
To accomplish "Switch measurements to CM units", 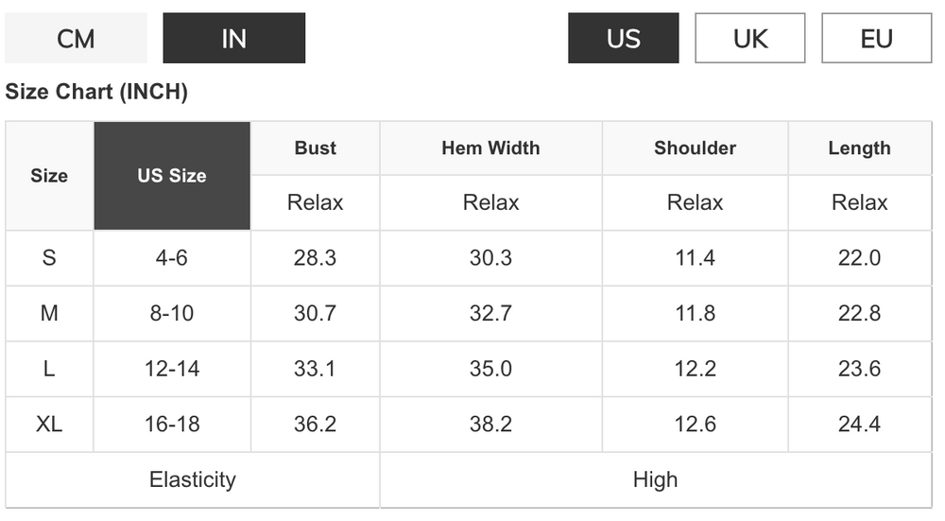I will click(76, 39).
